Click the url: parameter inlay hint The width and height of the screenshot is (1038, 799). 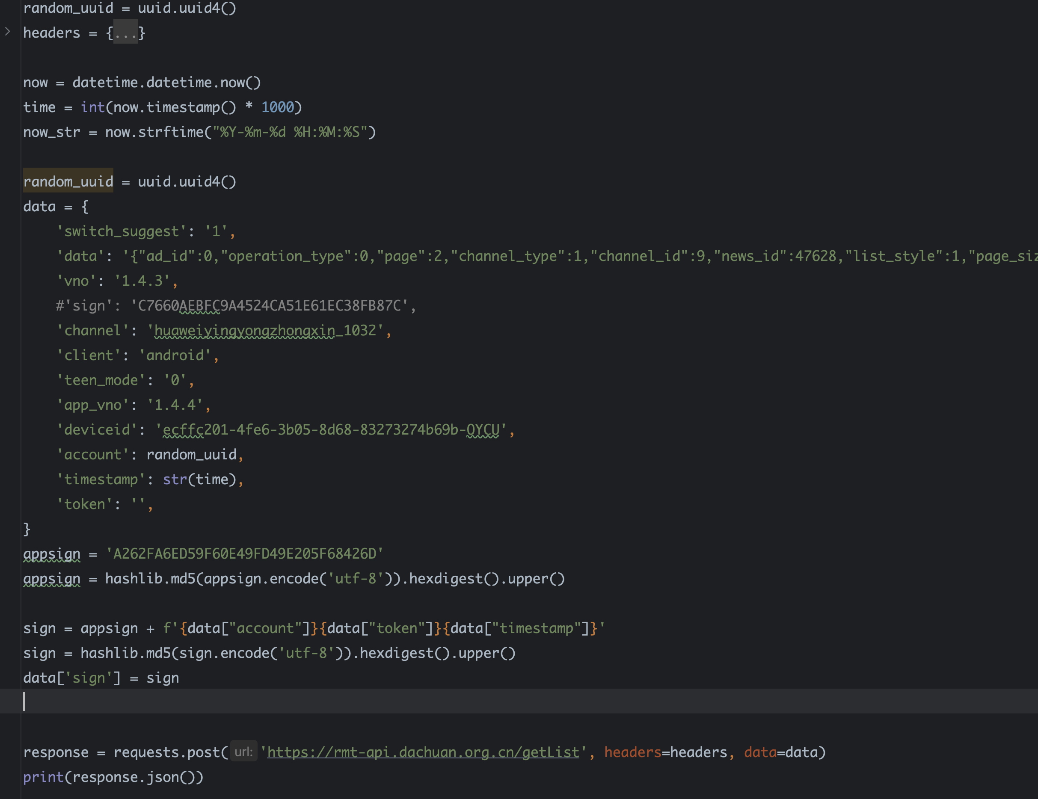[243, 752]
